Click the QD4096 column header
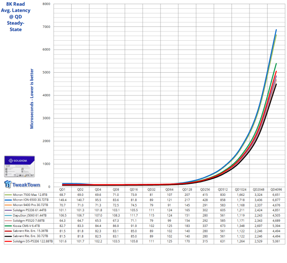Image resolution: width=287 pixels, height=263 pixels. click(276, 189)
